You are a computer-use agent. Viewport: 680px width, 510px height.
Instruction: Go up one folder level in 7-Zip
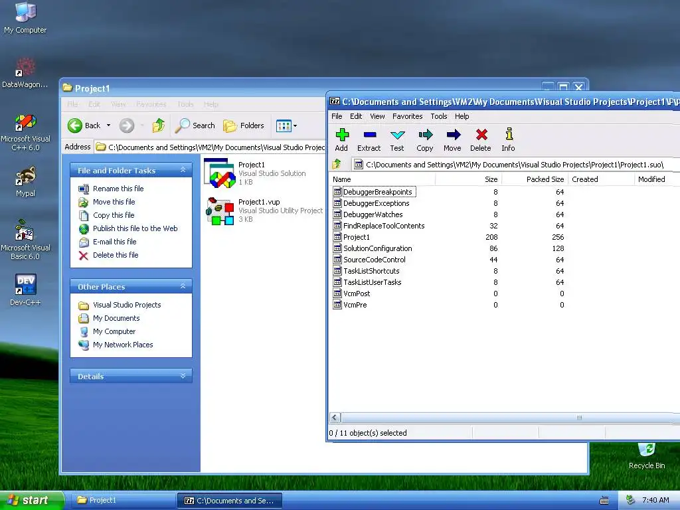tap(337, 165)
